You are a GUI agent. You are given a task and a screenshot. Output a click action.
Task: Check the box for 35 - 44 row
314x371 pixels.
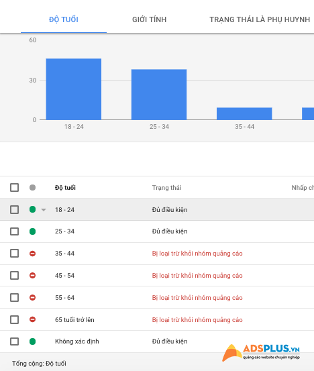point(15,254)
